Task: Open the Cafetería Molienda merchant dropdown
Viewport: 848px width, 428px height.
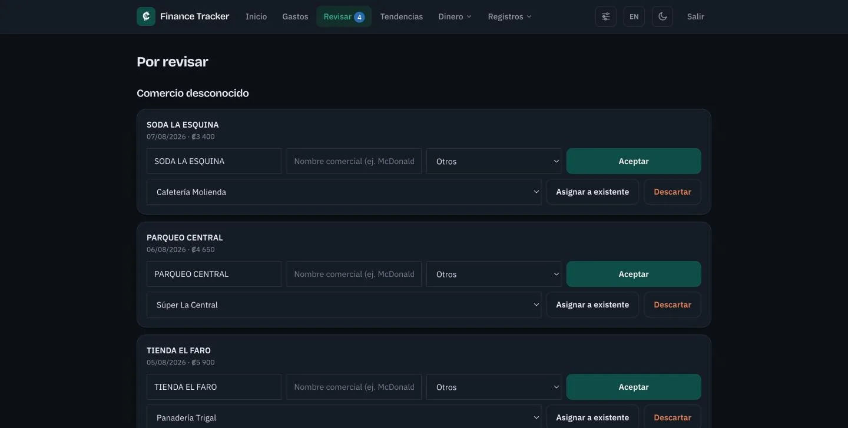Action: click(x=344, y=192)
